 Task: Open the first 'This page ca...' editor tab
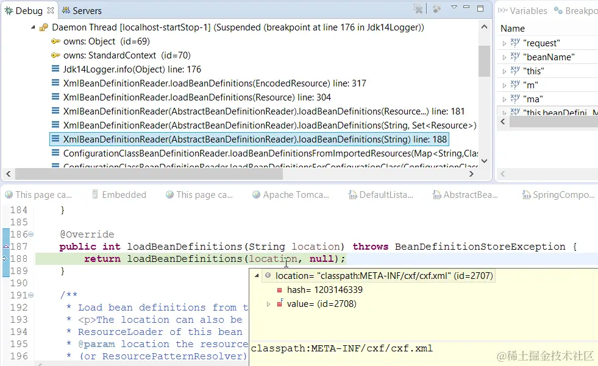38,195
